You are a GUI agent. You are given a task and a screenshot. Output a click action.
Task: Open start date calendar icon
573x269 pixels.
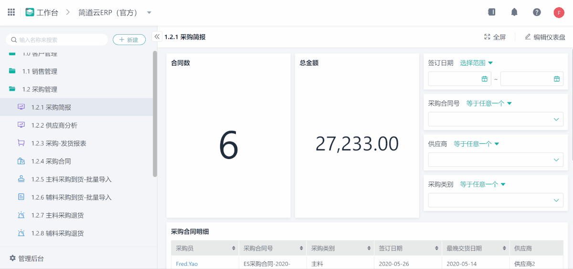(x=485, y=79)
